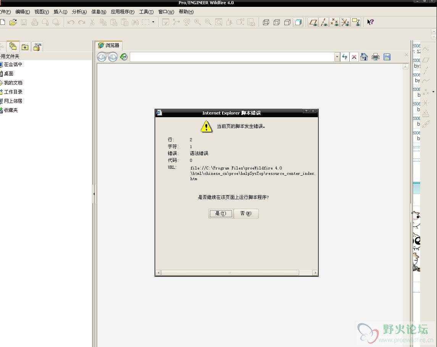This screenshot has height=347, width=437.
Task: Open file with the folder icon
Action: 13,22
